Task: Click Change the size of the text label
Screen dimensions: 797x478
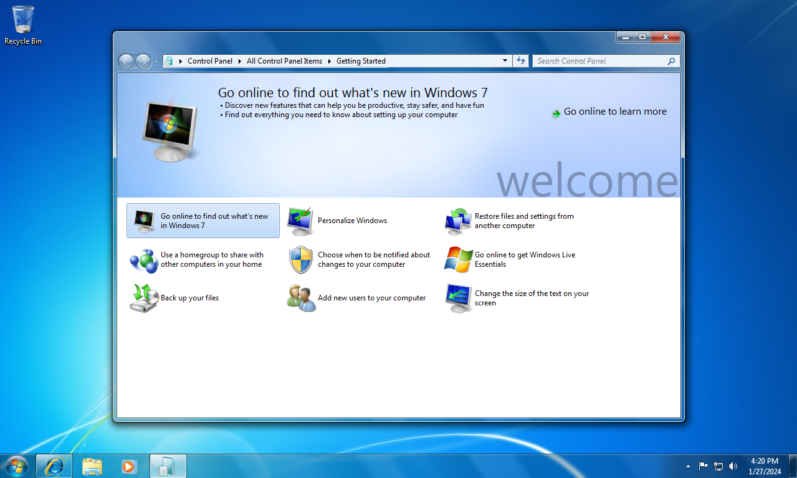Action: coord(532,298)
